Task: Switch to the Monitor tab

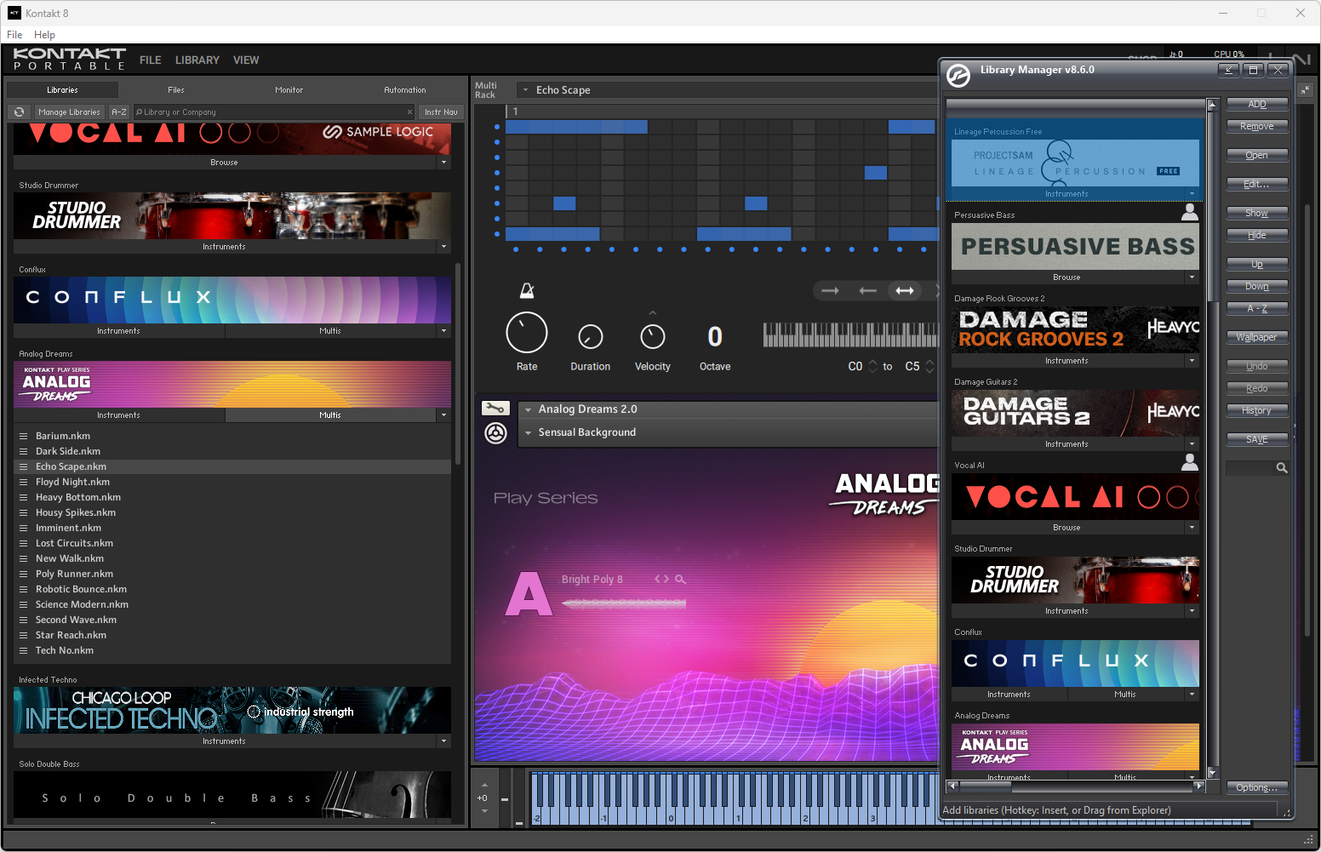Action: tap(289, 89)
